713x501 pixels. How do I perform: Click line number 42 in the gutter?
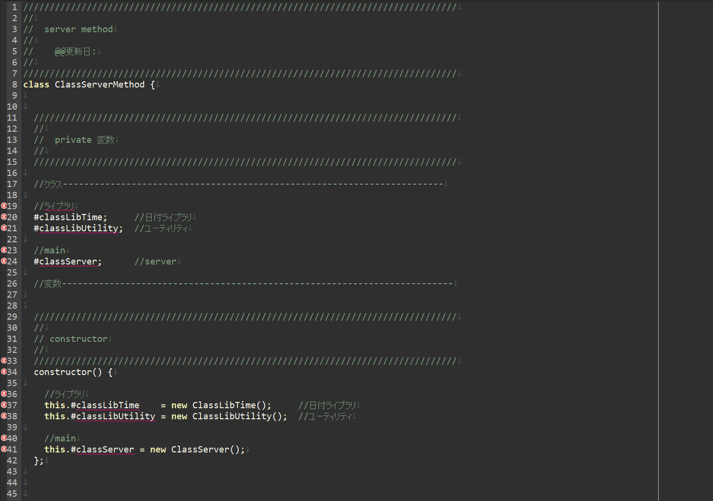point(12,460)
